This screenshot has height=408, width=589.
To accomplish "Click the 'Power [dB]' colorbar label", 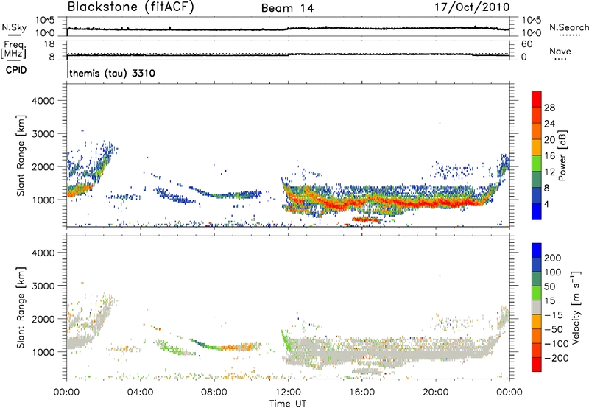I will (x=562, y=155).
